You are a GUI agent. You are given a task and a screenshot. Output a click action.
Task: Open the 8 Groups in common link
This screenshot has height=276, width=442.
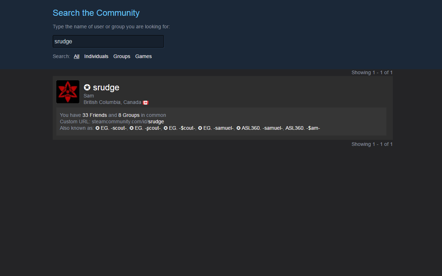[x=129, y=115]
